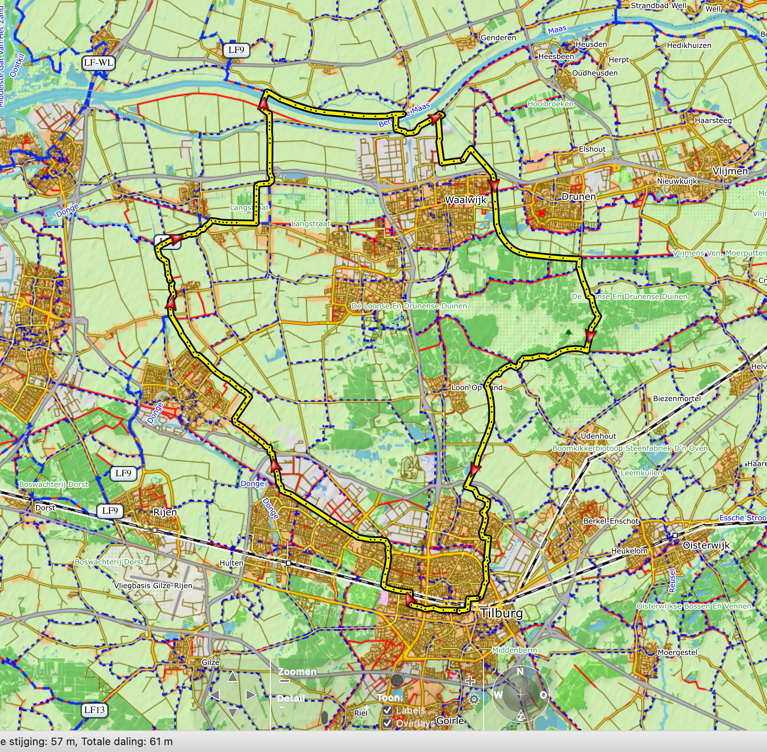Zoom in using the Zoomen plus icon
Viewport: 767px width, 752px height.
pyautogui.click(x=470, y=681)
